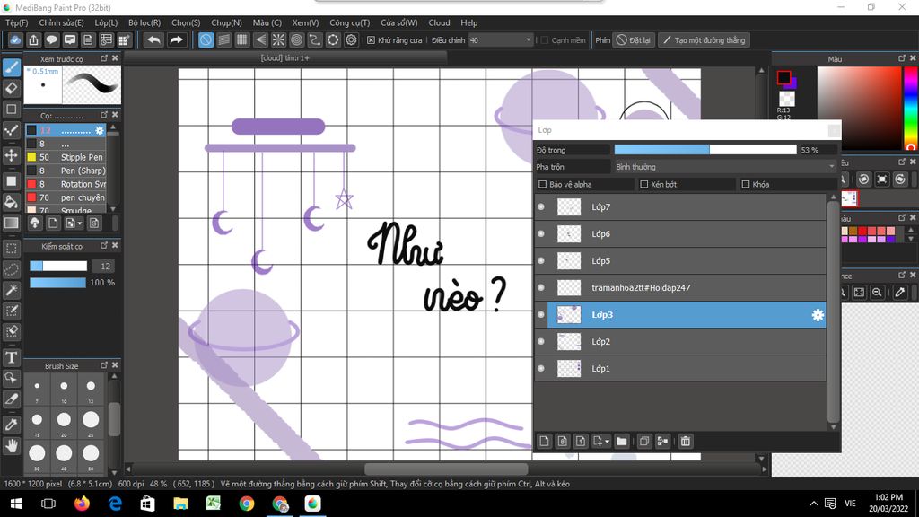Enable radial snap guide
This screenshot has height=517, width=919.
(278, 39)
